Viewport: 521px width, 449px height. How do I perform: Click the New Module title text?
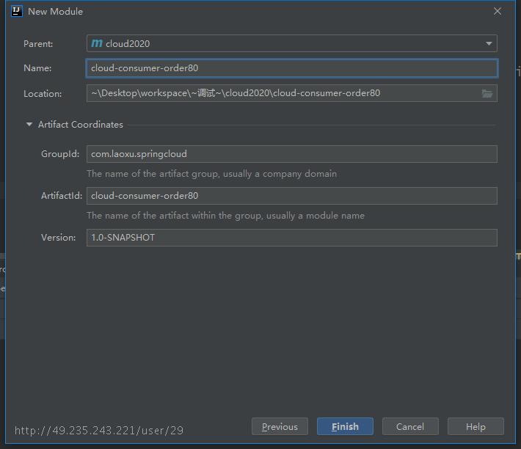coord(56,12)
